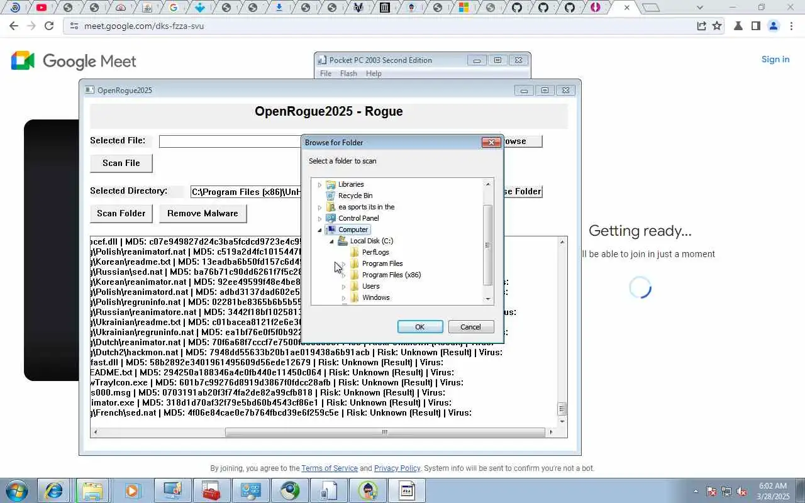Click OK in Browse for Folder dialog

pyautogui.click(x=420, y=327)
